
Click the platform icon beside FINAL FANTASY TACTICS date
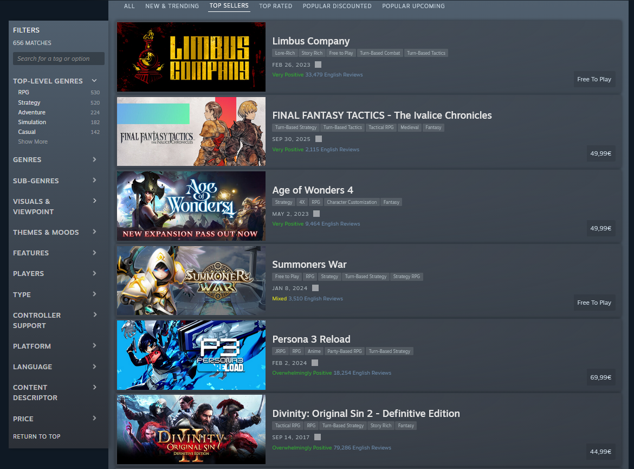pyautogui.click(x=319, y=139)
